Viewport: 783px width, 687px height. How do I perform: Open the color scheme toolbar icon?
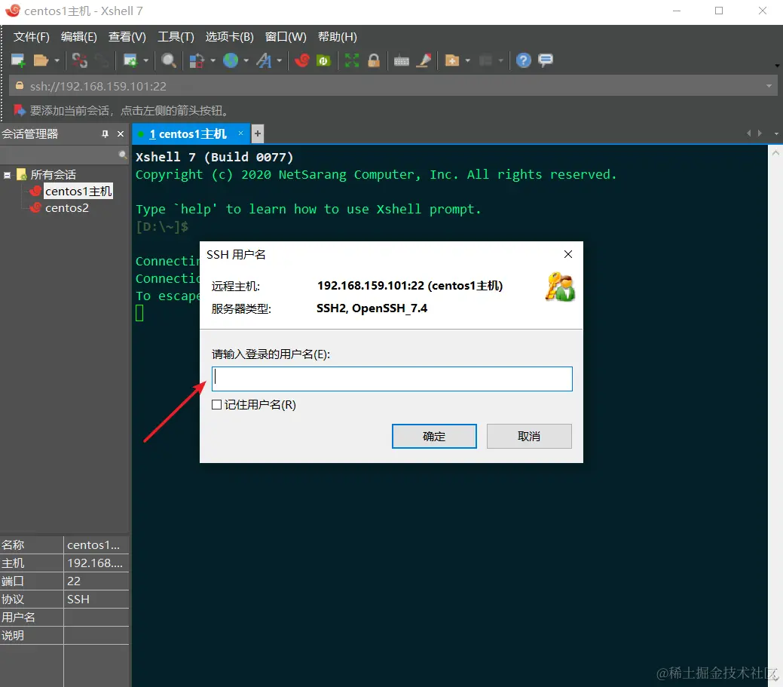pos(197,60)
